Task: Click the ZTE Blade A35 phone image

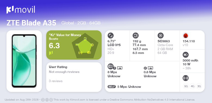Action: (x=24, y=61)
